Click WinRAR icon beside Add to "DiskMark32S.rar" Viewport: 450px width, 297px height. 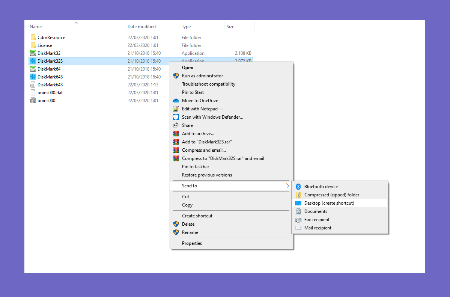tap(176, 142)
